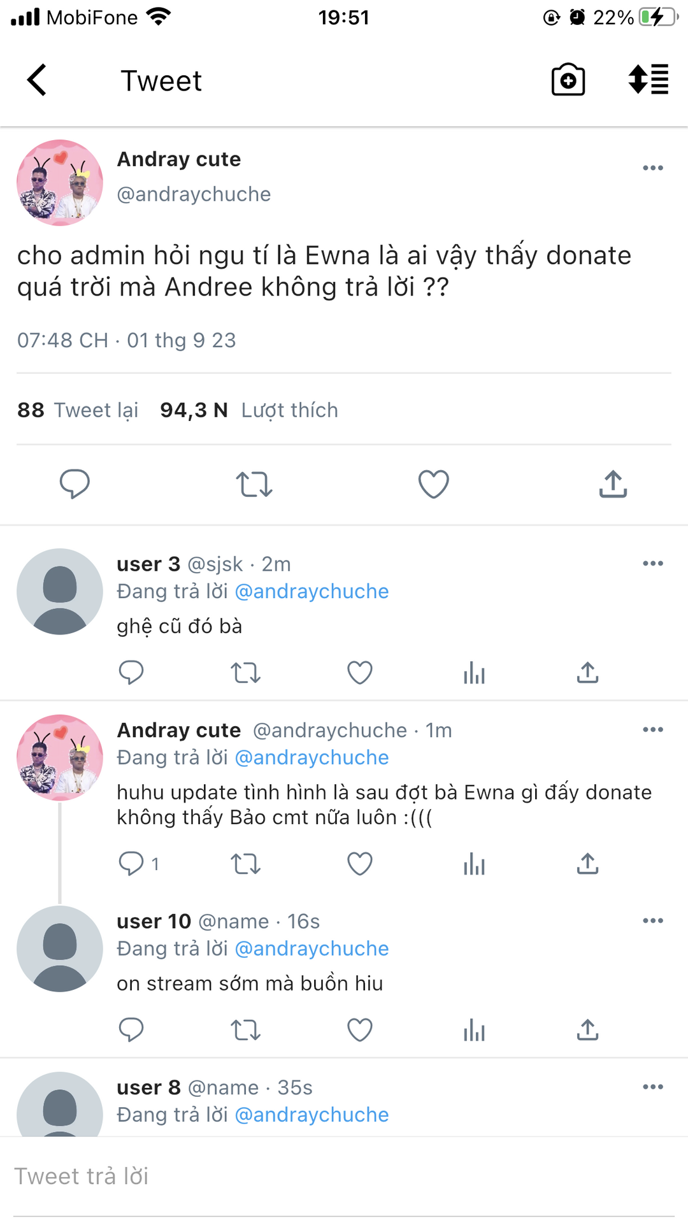Reply to the main tweet
The image size is (688, 1223).
[75, 484]
